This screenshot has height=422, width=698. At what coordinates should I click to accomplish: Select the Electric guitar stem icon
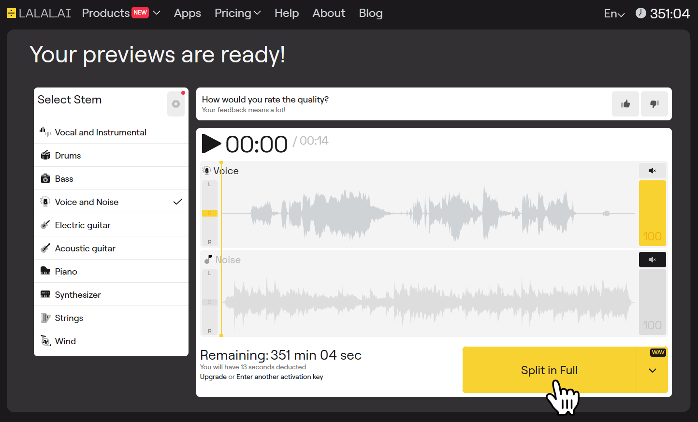(x=45, y=225)
